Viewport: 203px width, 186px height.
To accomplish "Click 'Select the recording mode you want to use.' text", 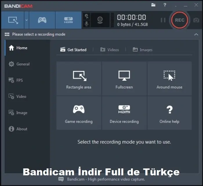I will [124, 142].
